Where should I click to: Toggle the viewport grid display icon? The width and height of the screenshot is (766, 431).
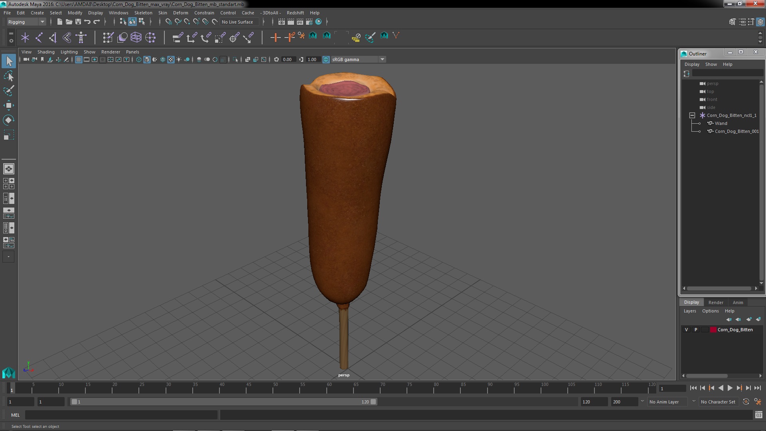(x=79, y=59)
